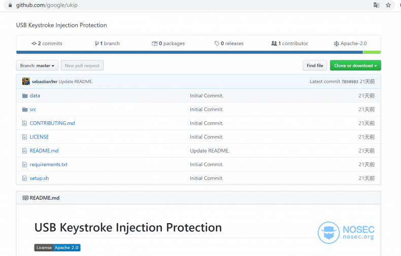Viewport: 401px width, 256px height.
Task: Click the 21天前 timestamp in setup.sh row
Action: (x=366, y=178)
